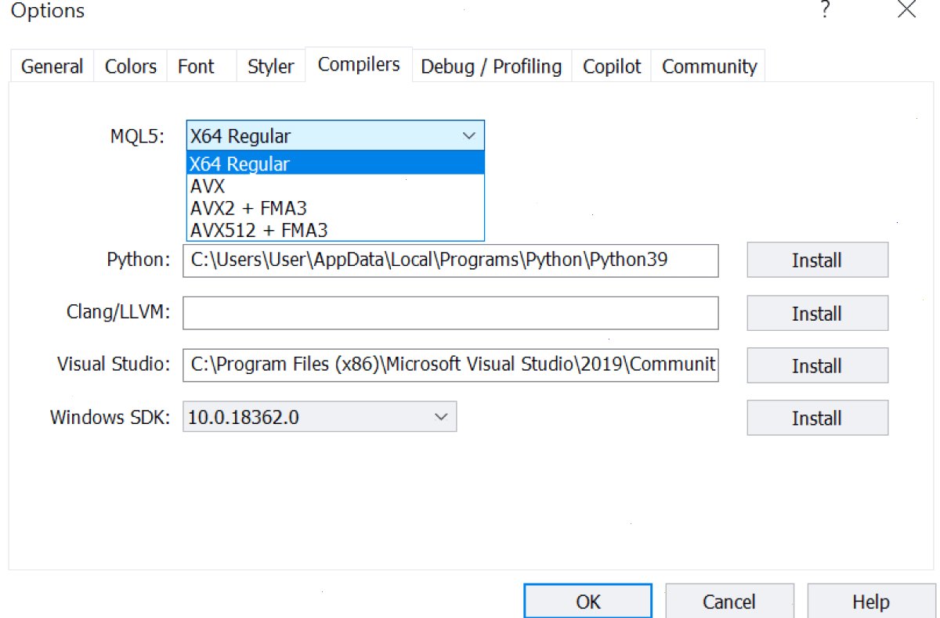
Task: Click the question mark help icon
Action: [x=824, y=10]
